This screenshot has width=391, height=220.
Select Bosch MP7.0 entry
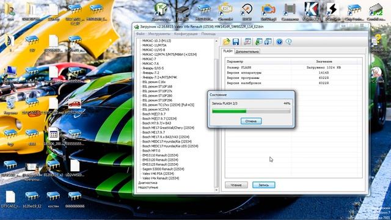click(x=151, y=151)
